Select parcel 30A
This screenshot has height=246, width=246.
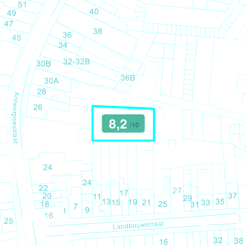point(52,81)
